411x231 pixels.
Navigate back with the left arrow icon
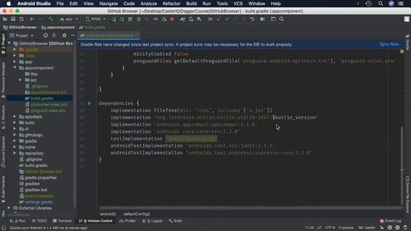coord(31,19)
